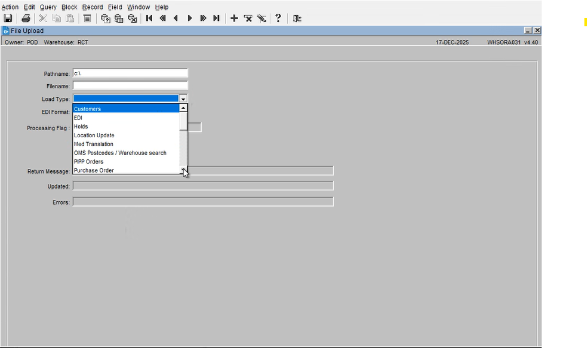The image size is (588, 348).
Task: Click the Save icon in the toolbar
Action: [x=8, y=19]
